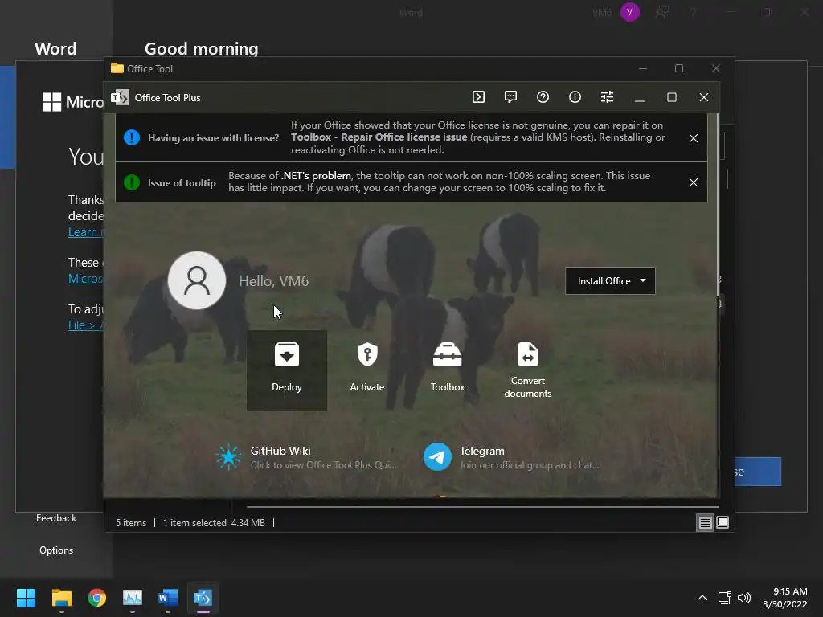The width and height of the screenshot is (823, 617).
Task: Open the volume tray icon
Action: 744,598
